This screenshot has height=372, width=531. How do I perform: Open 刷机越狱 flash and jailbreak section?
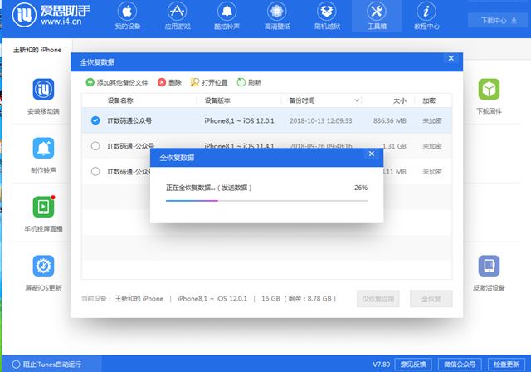pyautogui.click(x=327, y=16)
